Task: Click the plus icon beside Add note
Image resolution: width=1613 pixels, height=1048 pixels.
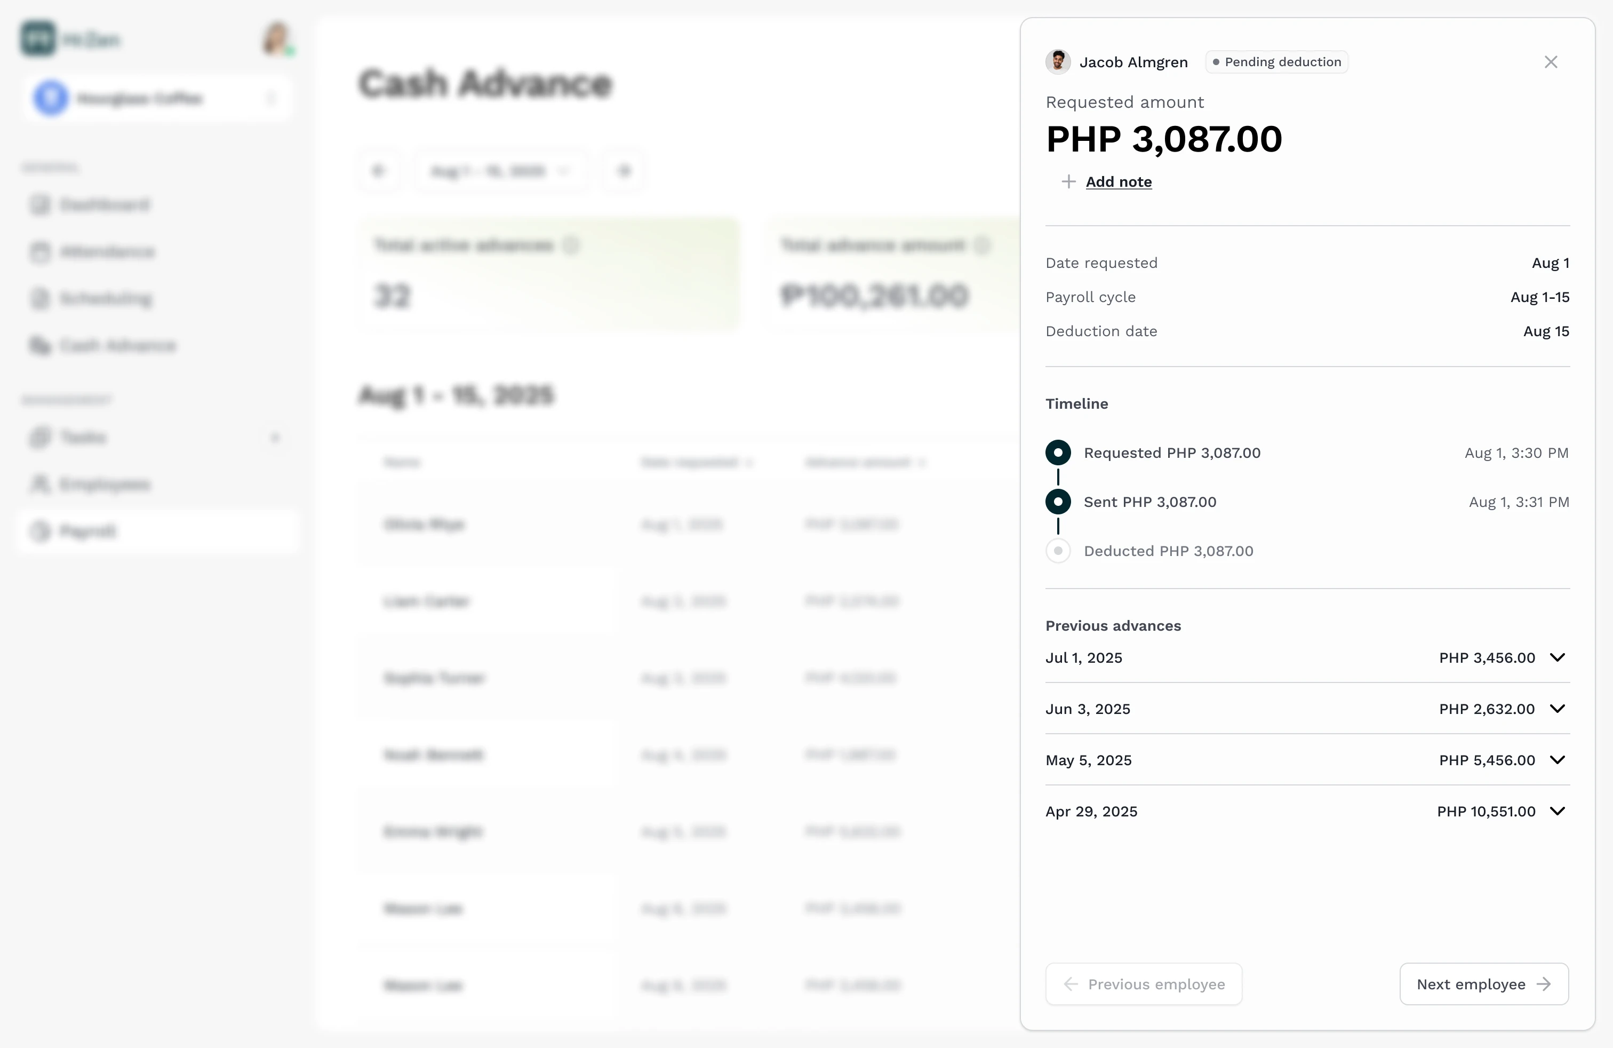Action: (x=1069, y=181)
